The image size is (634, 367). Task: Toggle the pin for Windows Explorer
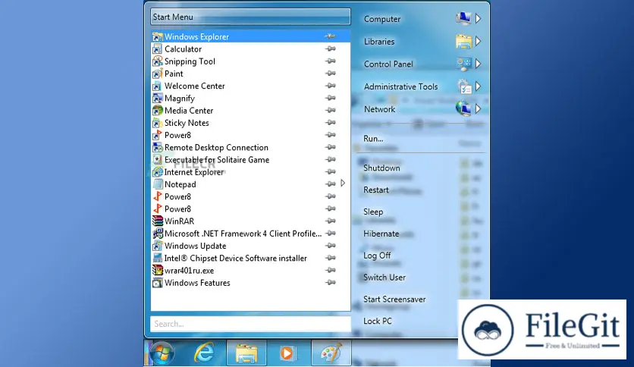pos(331,36)
